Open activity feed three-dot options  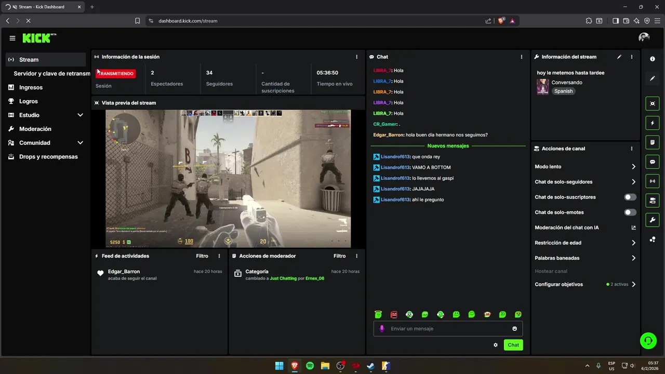[219, 256]
